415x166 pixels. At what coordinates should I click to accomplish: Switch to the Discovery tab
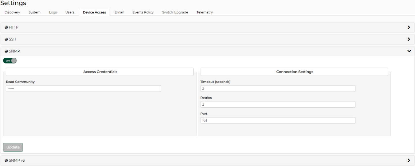(x=12, y=12)
